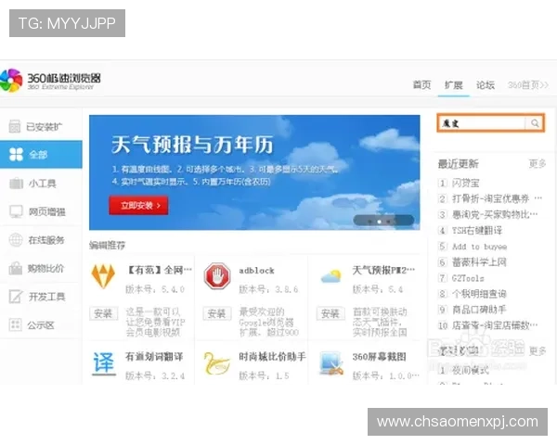Open Add to buyee list item
Screen dimensions: 557x445
pos(479,247)
